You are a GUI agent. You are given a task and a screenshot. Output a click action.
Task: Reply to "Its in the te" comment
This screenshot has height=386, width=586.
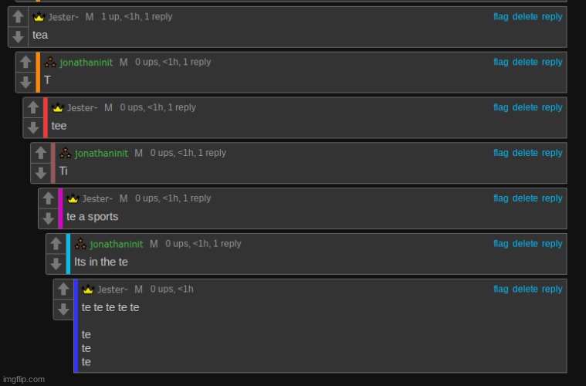[552, 244]
